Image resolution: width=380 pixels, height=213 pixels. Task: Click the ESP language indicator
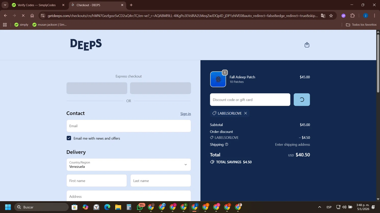pos(329,207)
